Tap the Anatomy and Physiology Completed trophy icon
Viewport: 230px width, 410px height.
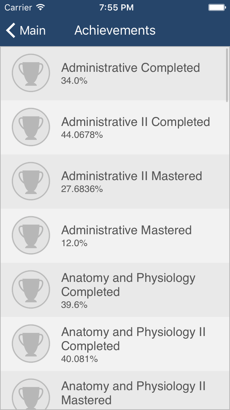[31, 289]
